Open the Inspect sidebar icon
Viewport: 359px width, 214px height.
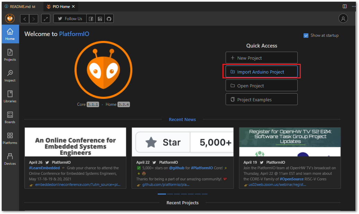[x=10, y=76]
